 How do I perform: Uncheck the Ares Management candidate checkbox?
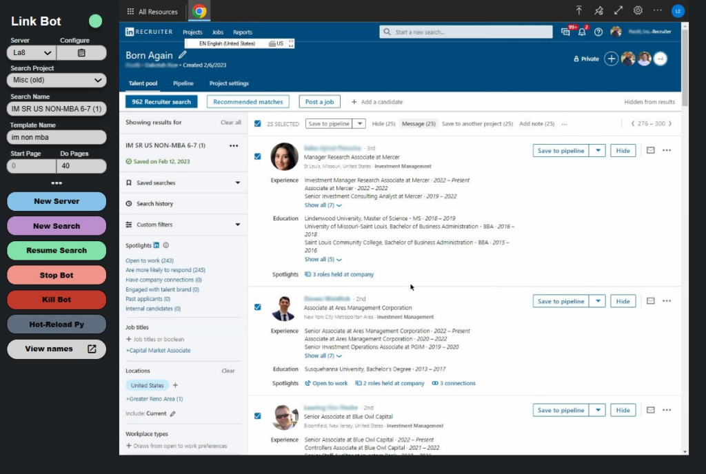(x=258, y=307)
